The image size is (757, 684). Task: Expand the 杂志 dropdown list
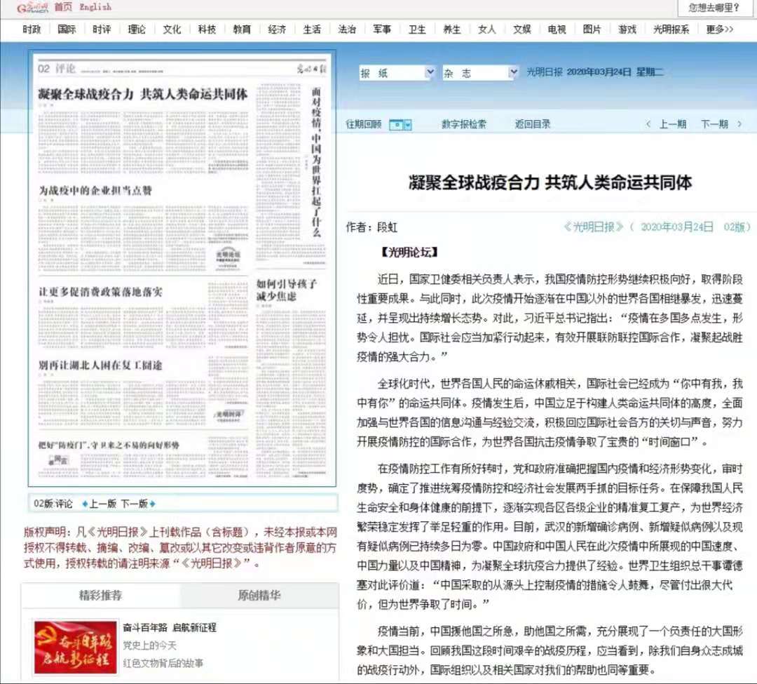(513, 72)
